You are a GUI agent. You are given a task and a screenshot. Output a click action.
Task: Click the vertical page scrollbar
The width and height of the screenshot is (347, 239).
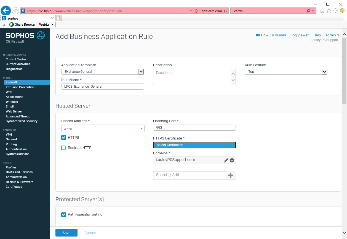(344, 71)
